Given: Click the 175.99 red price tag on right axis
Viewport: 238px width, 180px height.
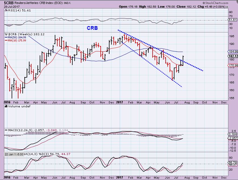Looking at the screenshot, I should (x=233, y=66).
